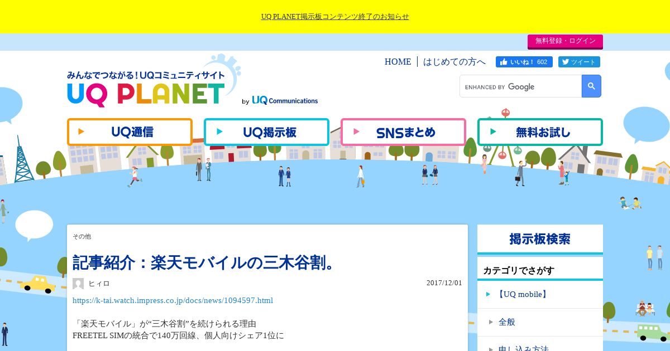Click the Facebook thumbs-up icon

[504, 62]
